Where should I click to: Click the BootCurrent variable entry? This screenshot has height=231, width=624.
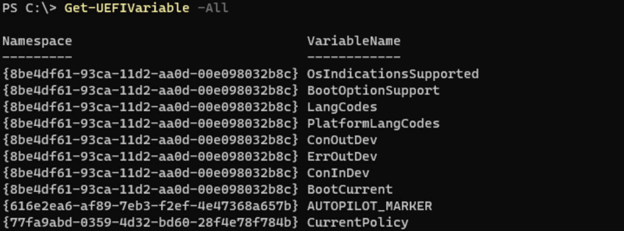pyautogui.click(x=350, y=189)
